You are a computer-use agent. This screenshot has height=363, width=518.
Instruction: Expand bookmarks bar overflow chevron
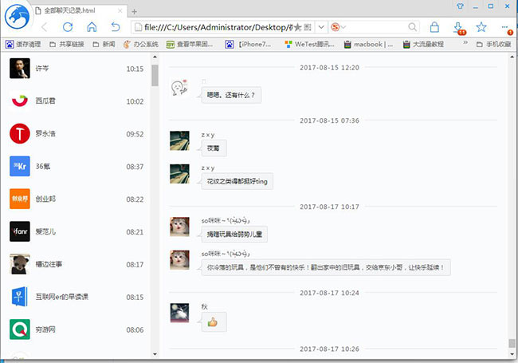tap(468, 45)
